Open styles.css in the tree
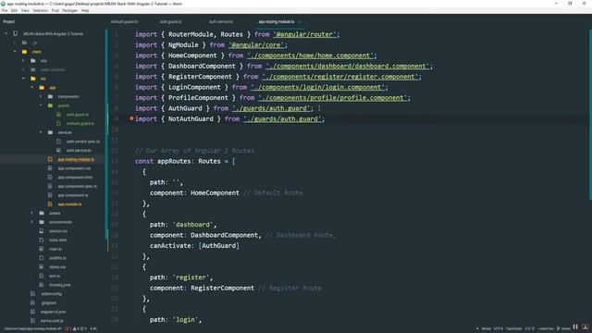Viewport: 592px width, 333px height. (57, 267)
